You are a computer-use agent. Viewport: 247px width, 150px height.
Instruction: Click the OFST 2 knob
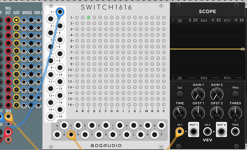tap(215, 113)
